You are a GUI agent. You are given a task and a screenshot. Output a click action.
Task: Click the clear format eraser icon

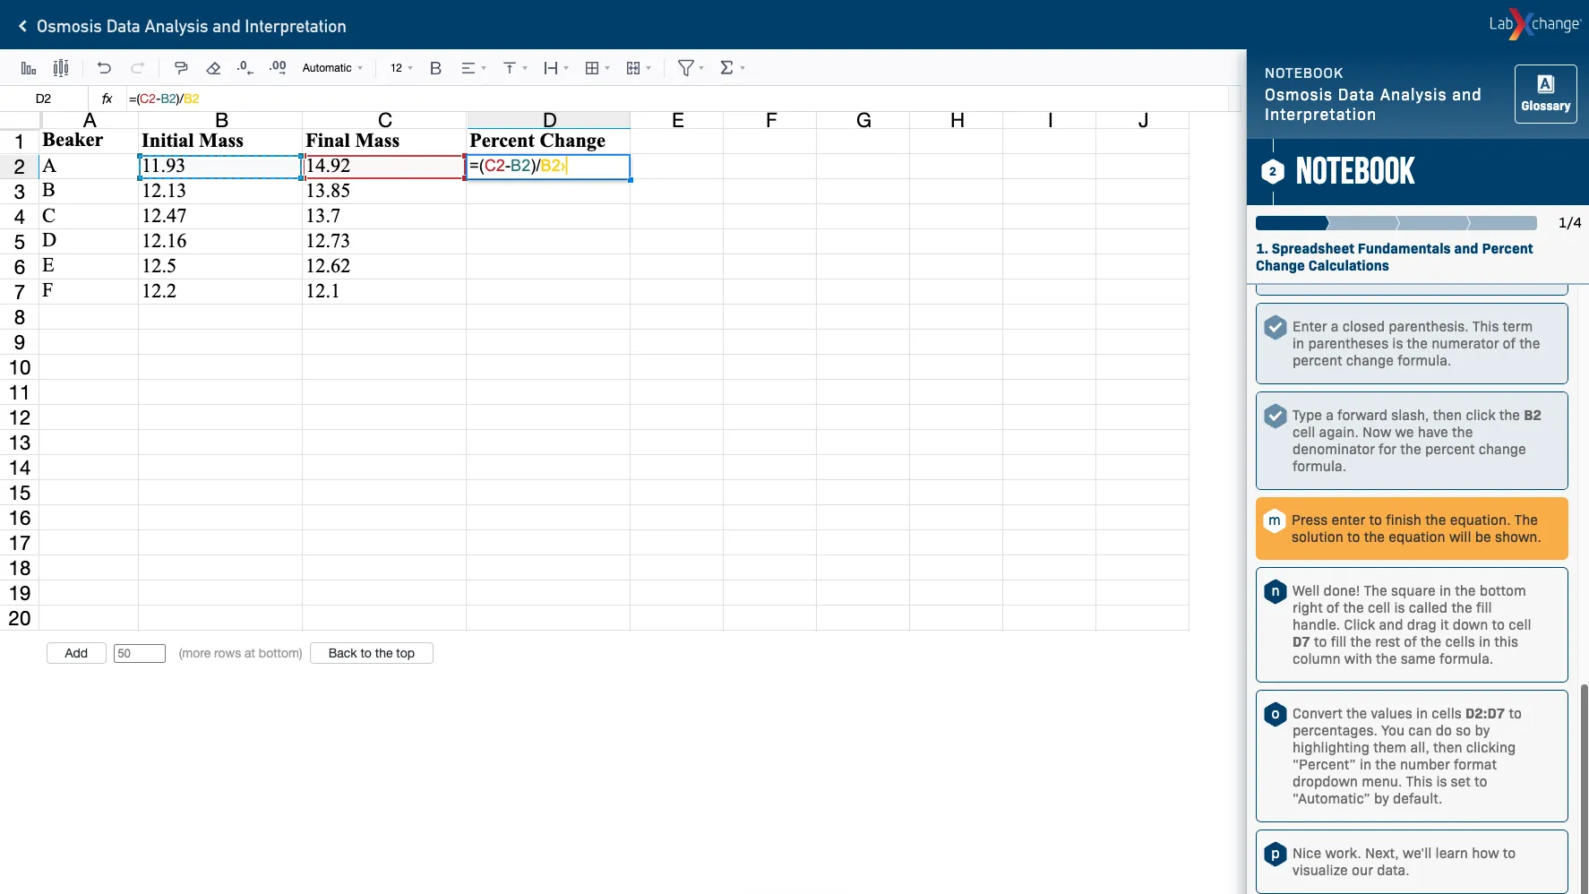click(213, 68)
